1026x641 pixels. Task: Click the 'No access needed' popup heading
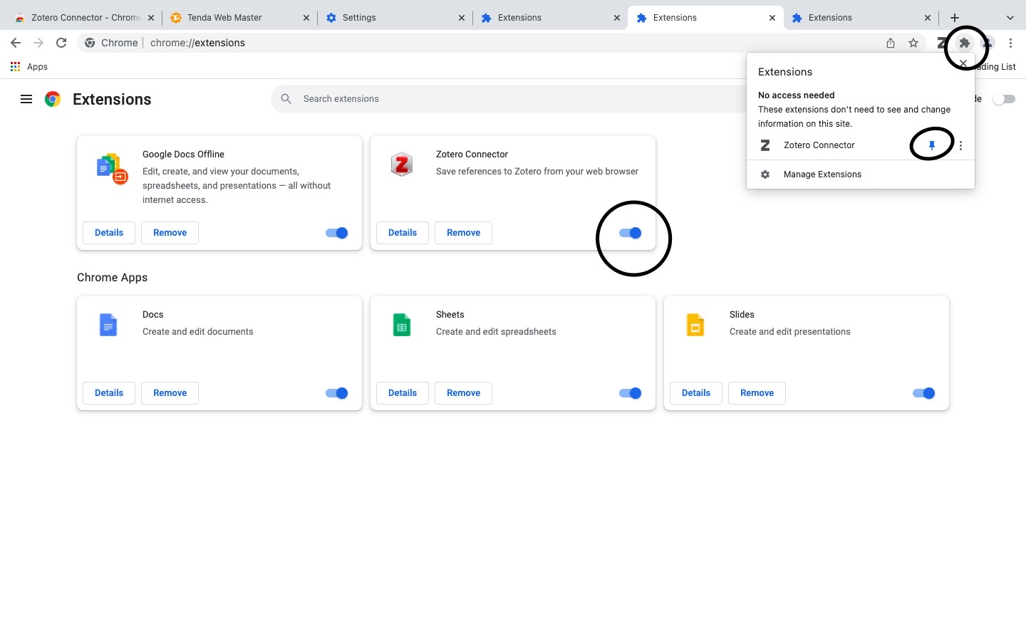796,95
